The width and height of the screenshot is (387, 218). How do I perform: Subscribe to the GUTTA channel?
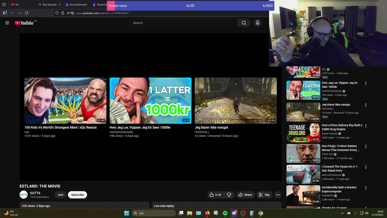pos(77,195)
